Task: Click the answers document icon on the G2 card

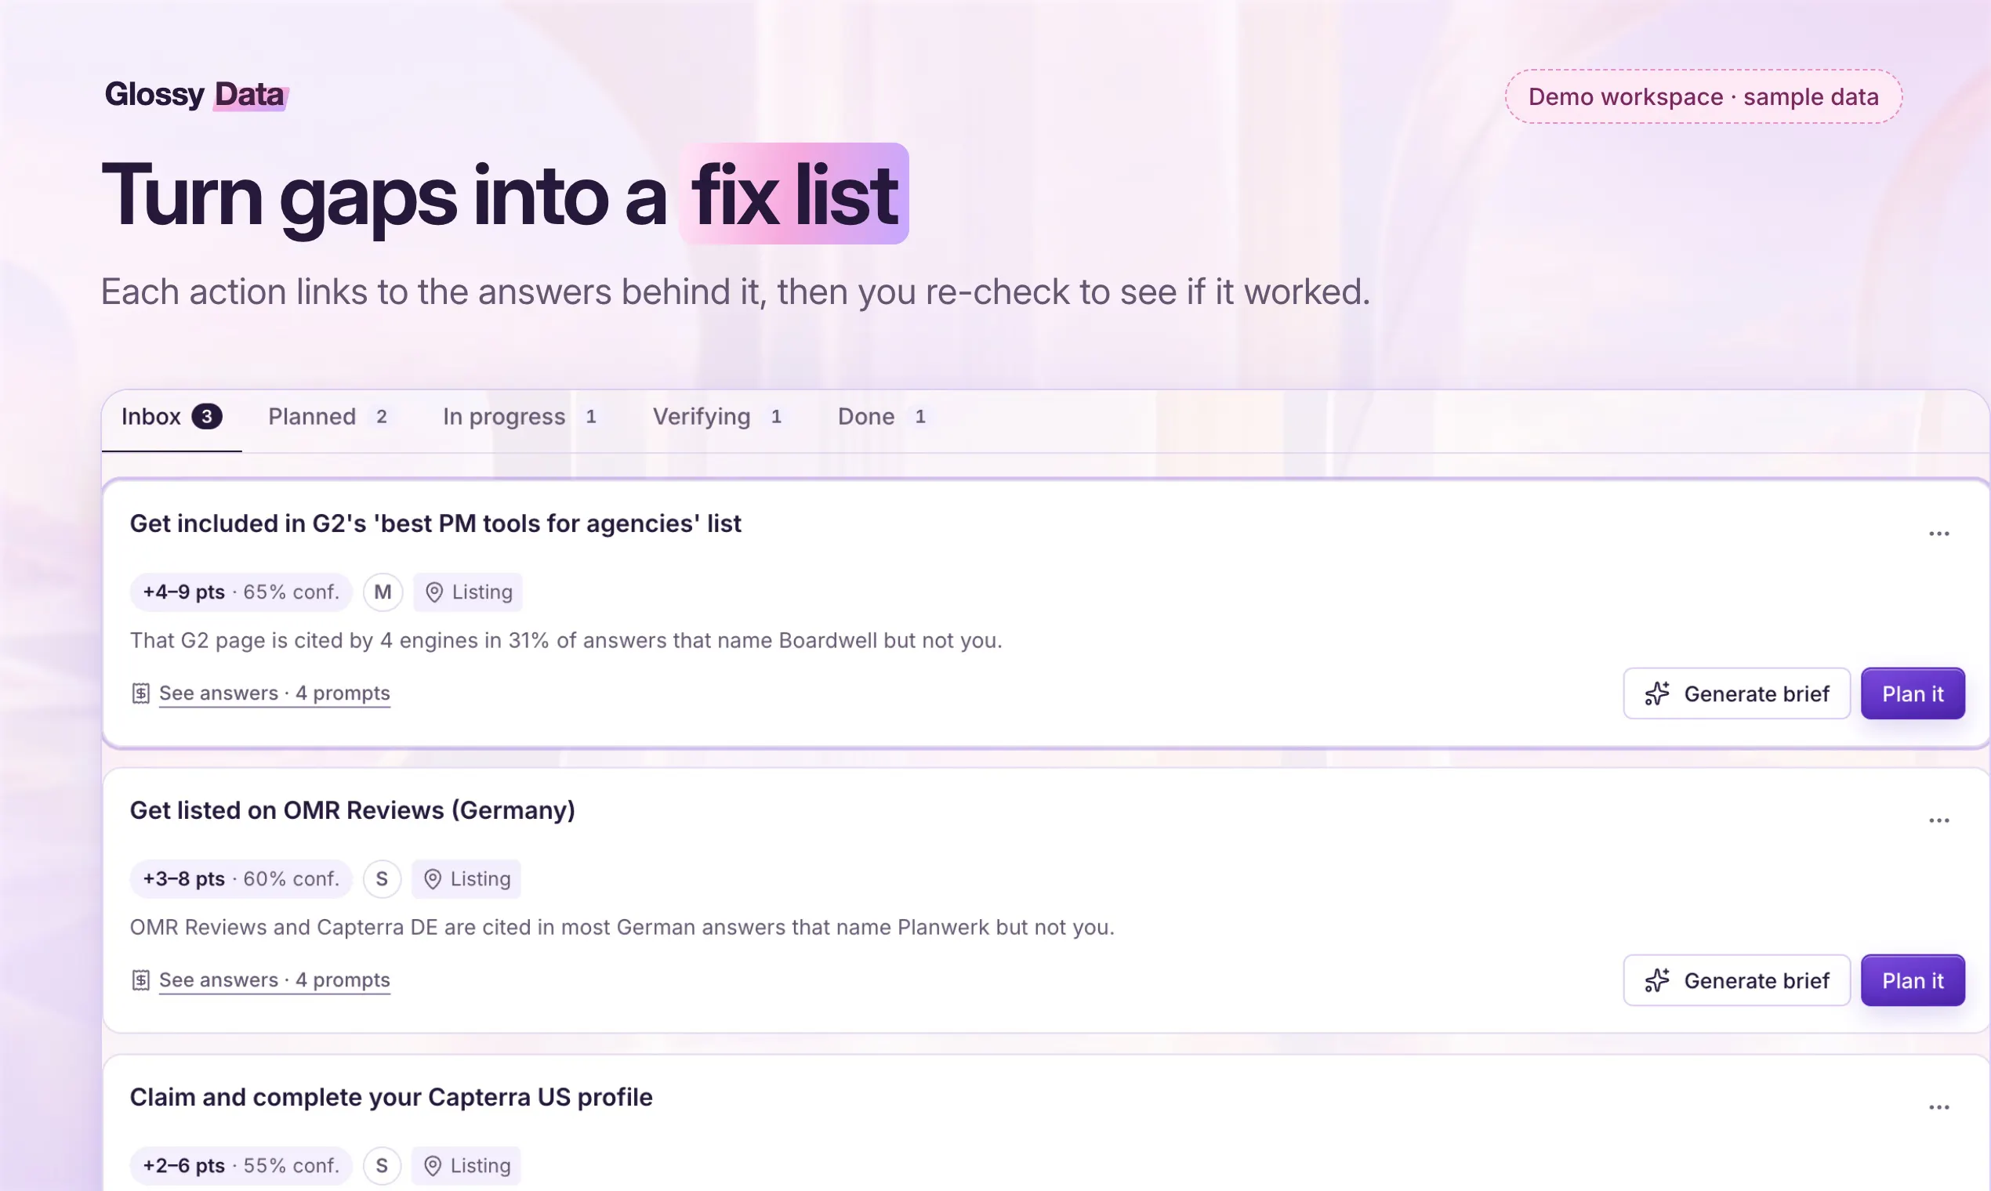Action: click(140, 693)
